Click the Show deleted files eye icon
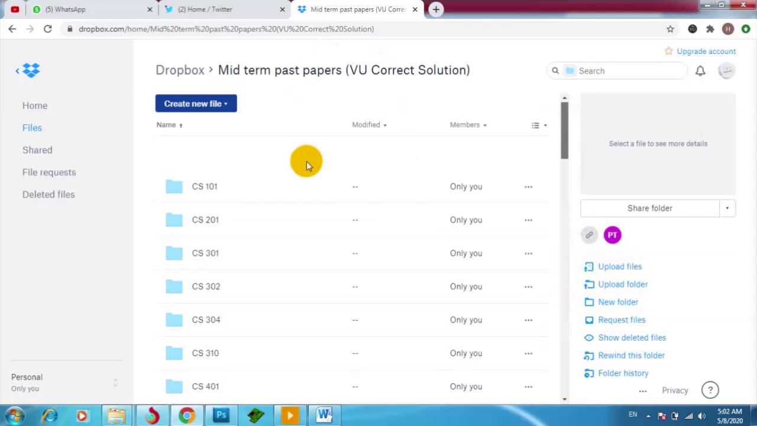This screenshot has height=426, width=757. (x=588, y=338)
